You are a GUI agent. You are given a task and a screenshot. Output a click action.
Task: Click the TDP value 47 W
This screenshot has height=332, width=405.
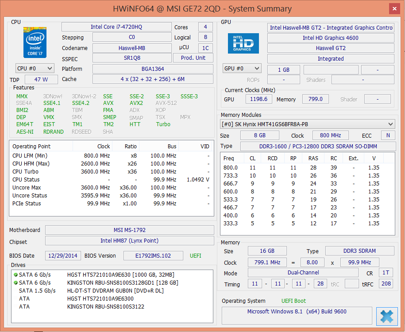point(41,80)
